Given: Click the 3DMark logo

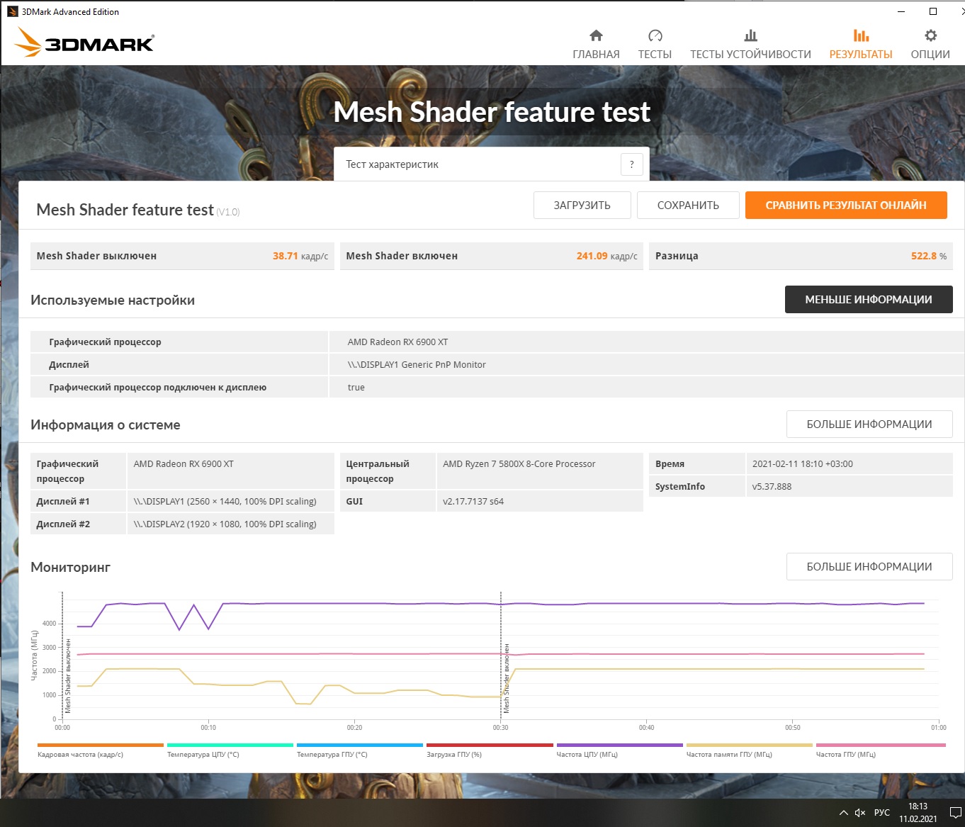Looking at the screenshot, I should [84, 43].
